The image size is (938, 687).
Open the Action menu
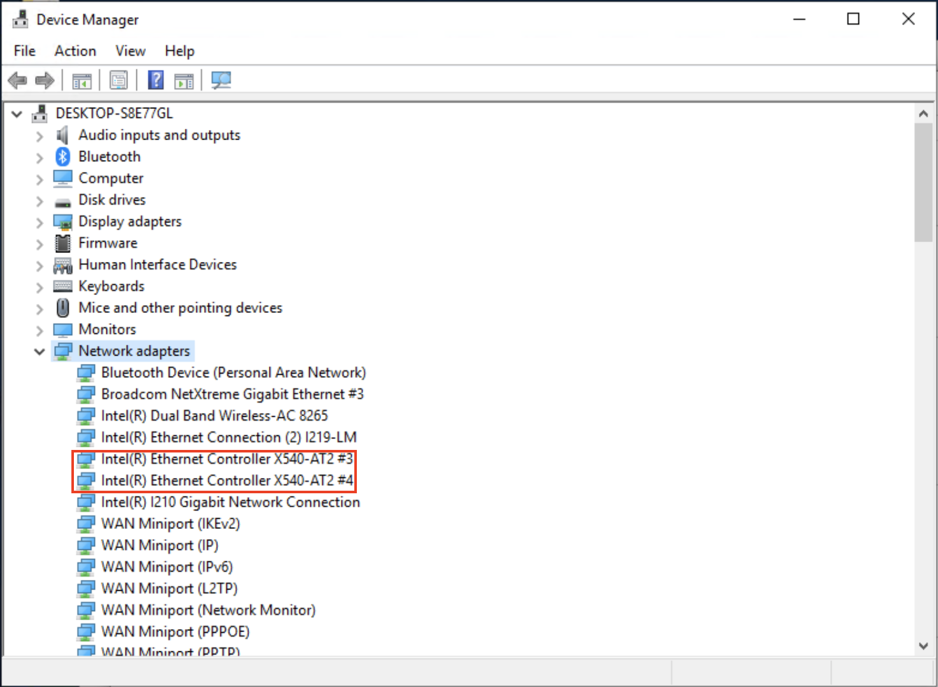pyautogui.click(x=75, y=51)
